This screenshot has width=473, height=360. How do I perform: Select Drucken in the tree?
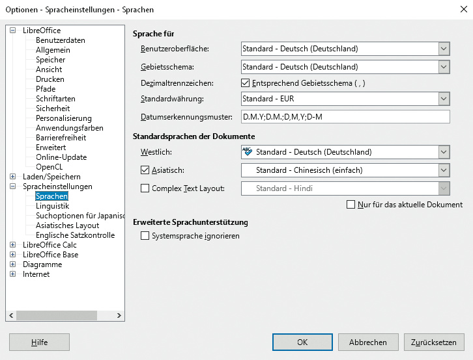tap(50, 79)
